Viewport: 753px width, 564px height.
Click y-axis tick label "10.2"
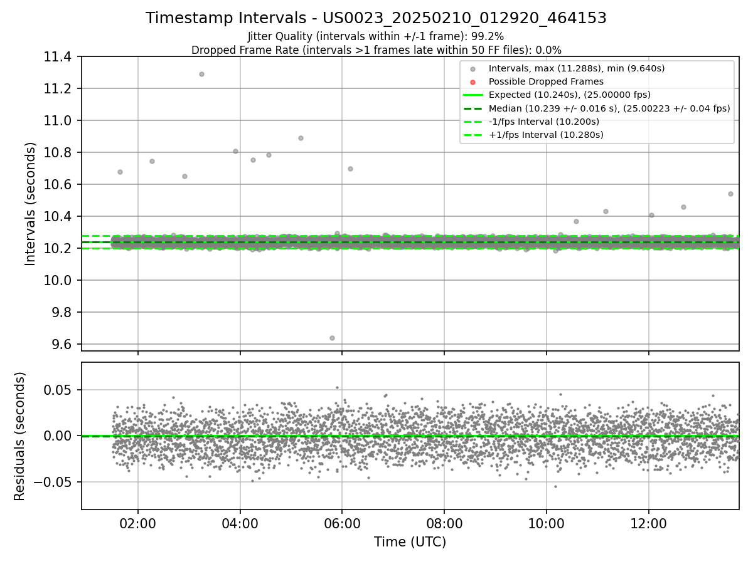click(59, 249)
